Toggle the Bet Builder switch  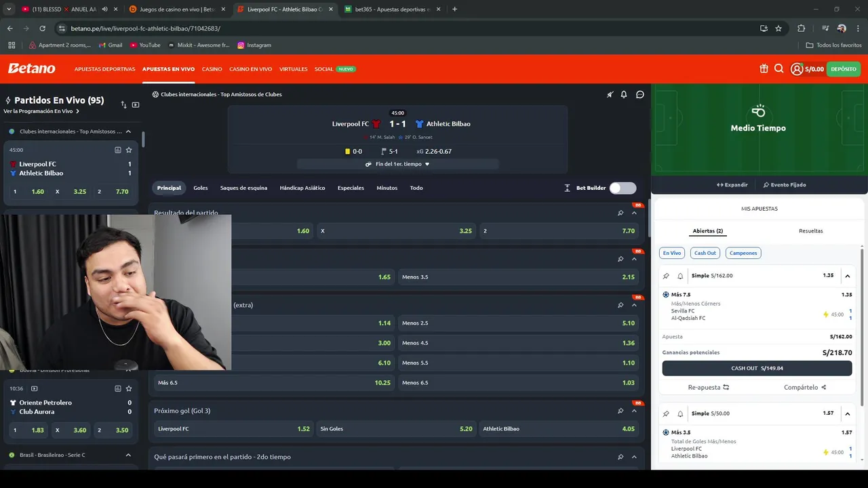pos(623,188)
